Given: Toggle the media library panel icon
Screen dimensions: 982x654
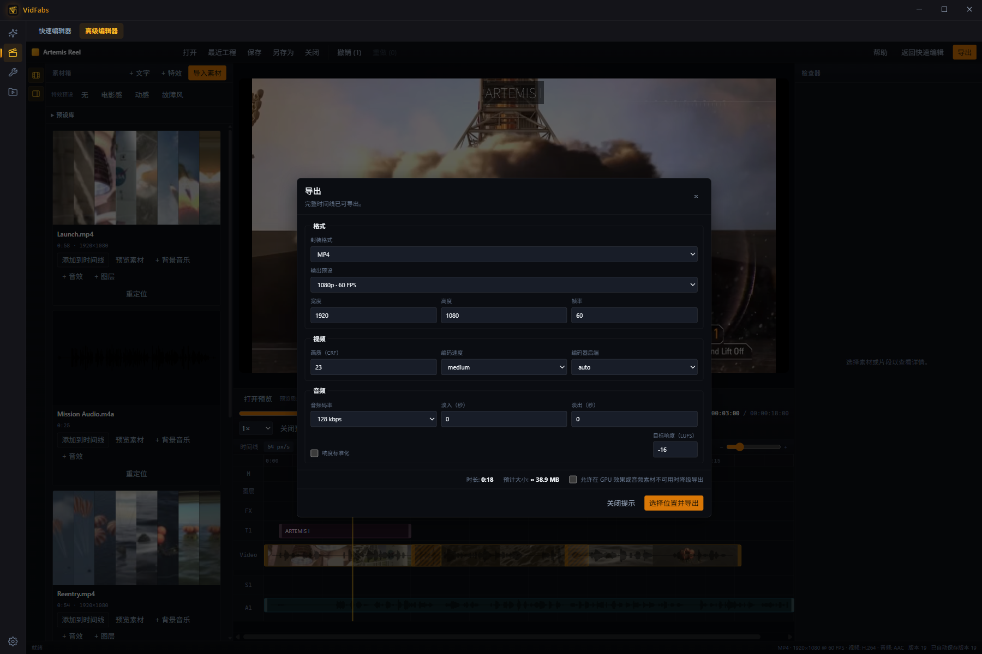Looking at the screenshot, I should 36,75.
